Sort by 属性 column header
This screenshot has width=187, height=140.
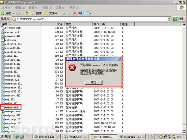(128, 24)
